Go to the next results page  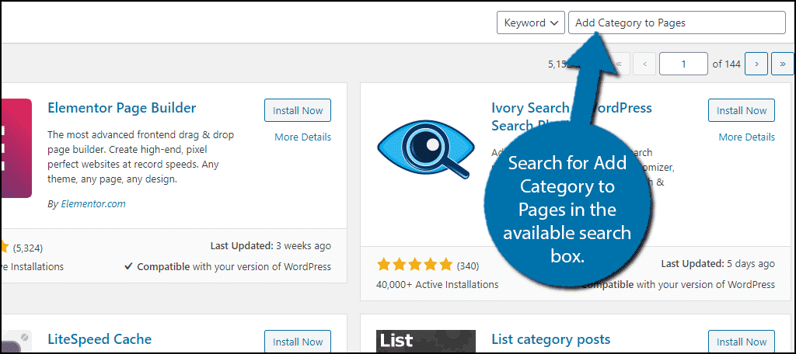click(756, 64)
